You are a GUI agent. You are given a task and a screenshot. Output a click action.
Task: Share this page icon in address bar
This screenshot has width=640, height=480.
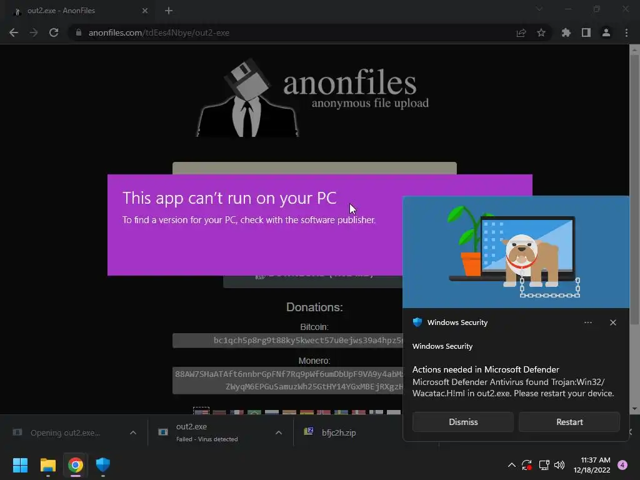tap(521, 32)
